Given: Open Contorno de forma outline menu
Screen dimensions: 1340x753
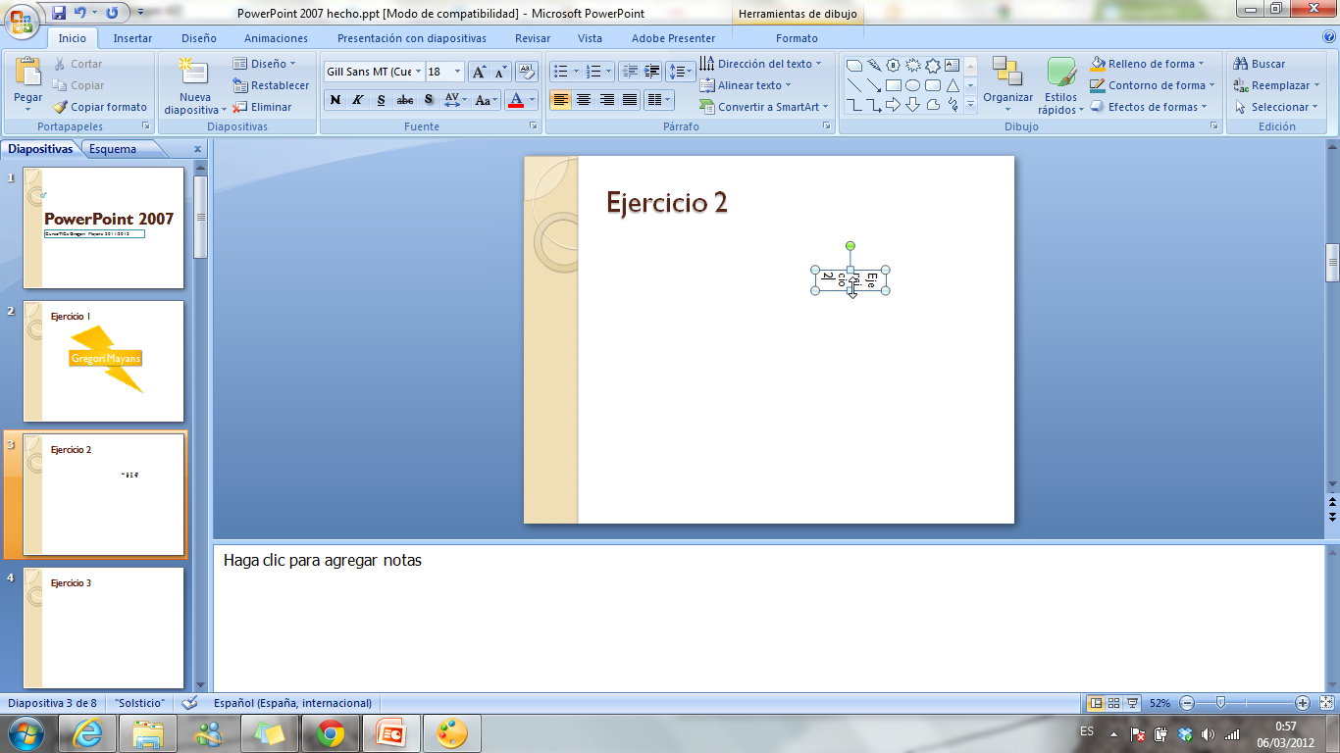Looking at the screenshot, I should tap(1153, 85).
